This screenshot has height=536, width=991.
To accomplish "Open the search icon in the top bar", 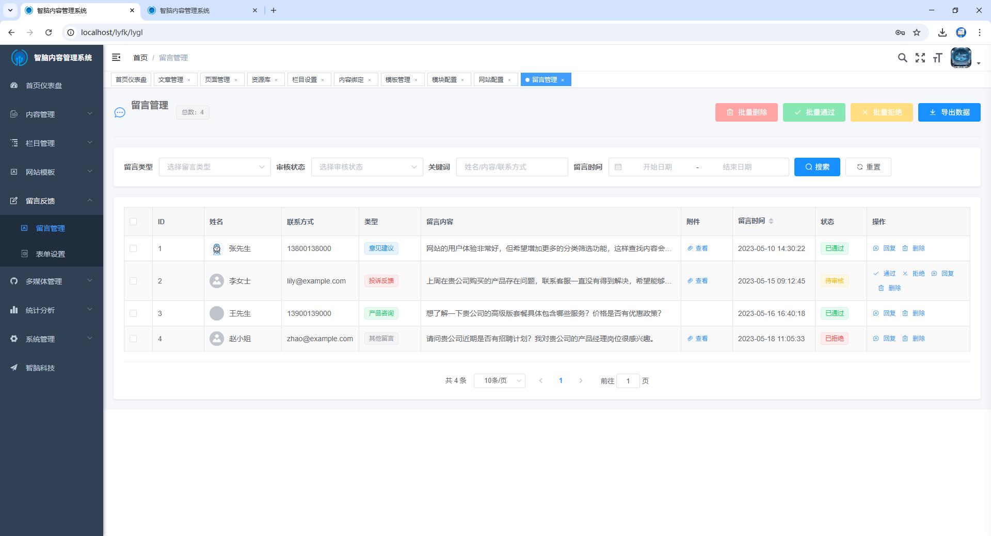I will pos(902,58).
